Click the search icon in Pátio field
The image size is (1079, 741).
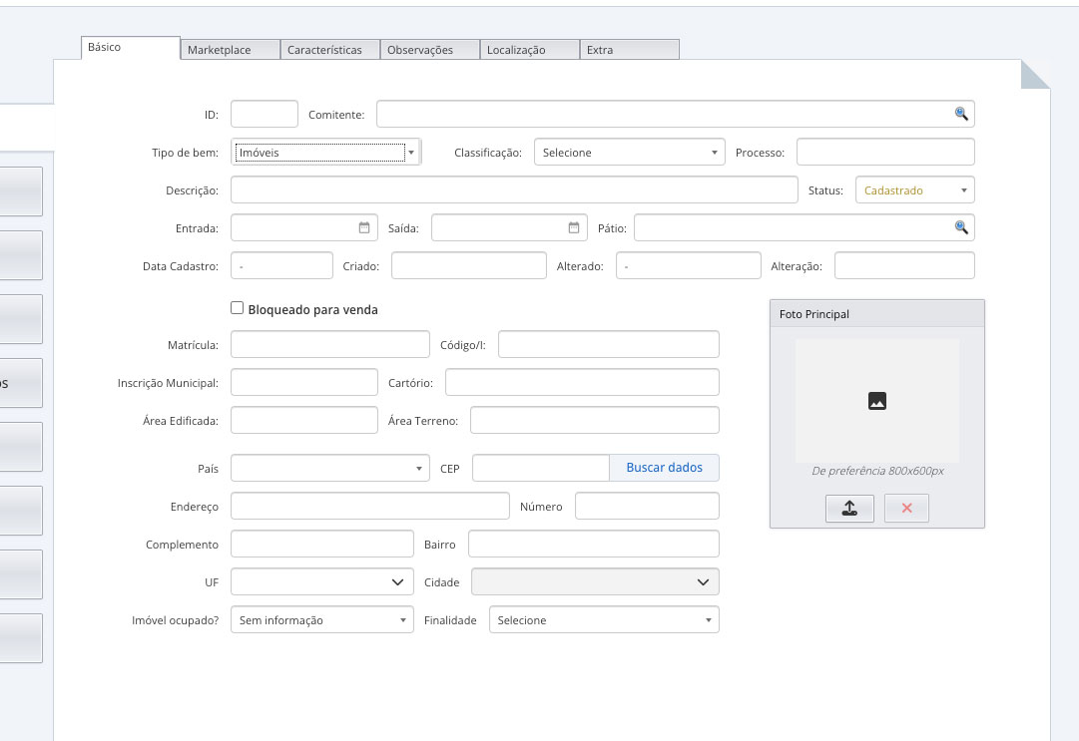tap(961, 227)
